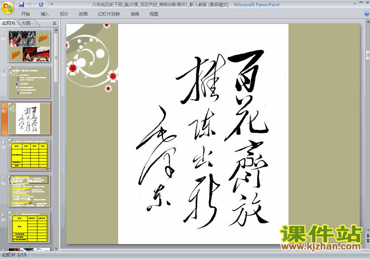Open PowerPoint Help with the question mark icon
This screenshot has width=370, height=260.
pos(367,14)
